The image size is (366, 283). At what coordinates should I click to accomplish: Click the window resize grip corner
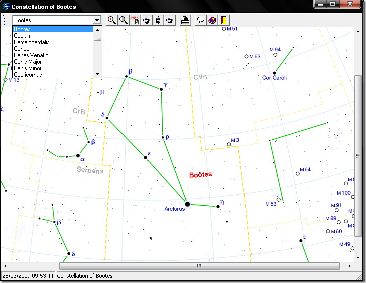click(359, 276)
